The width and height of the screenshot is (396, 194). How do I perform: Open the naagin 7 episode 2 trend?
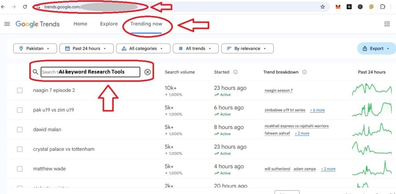(x=54, y=90)
